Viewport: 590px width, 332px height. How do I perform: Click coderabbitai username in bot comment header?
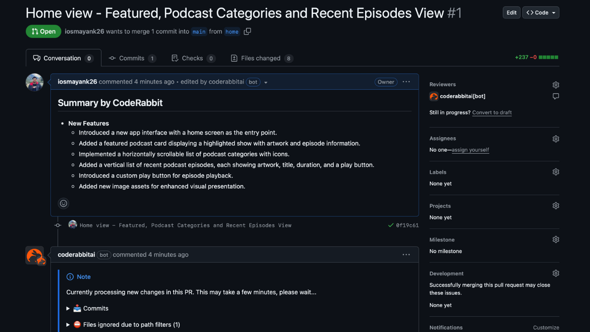[77, 255]
